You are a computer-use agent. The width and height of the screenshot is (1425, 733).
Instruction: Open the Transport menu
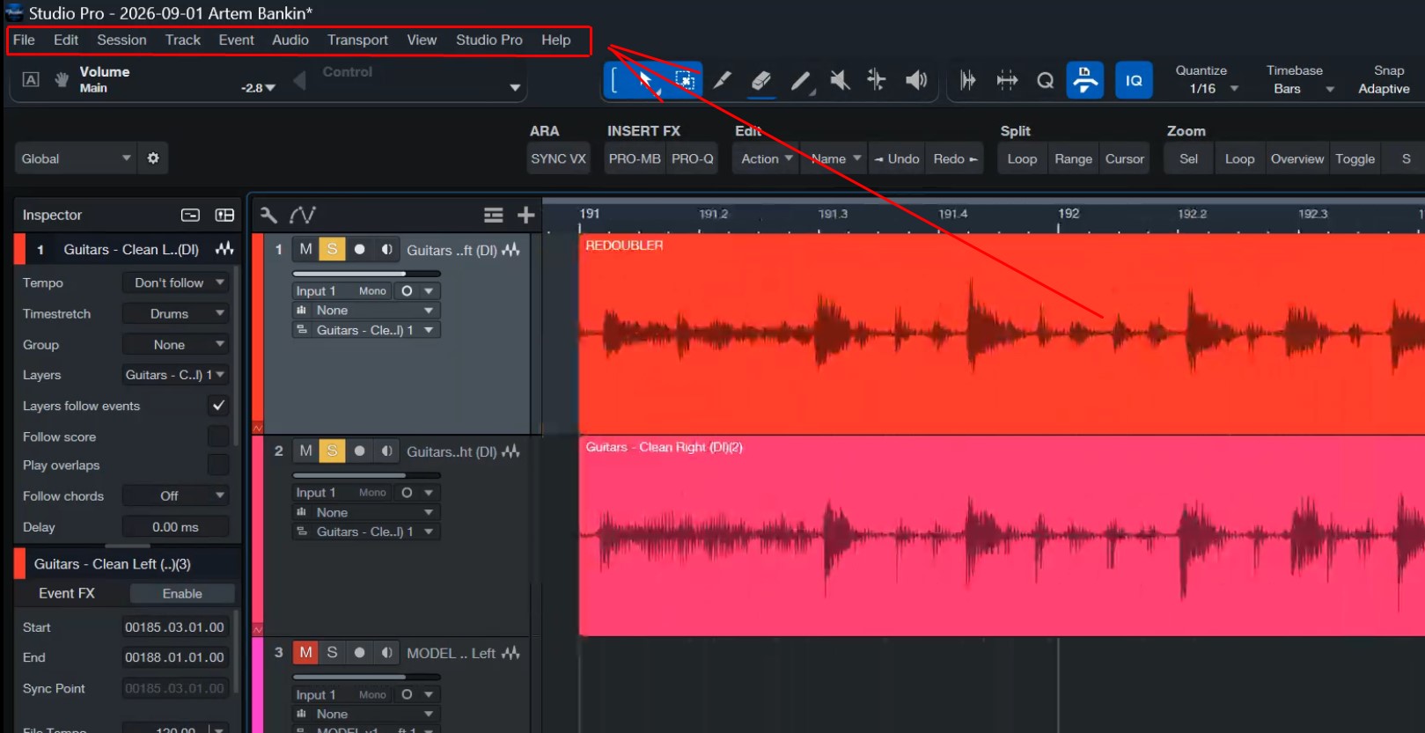coord(357,40)
